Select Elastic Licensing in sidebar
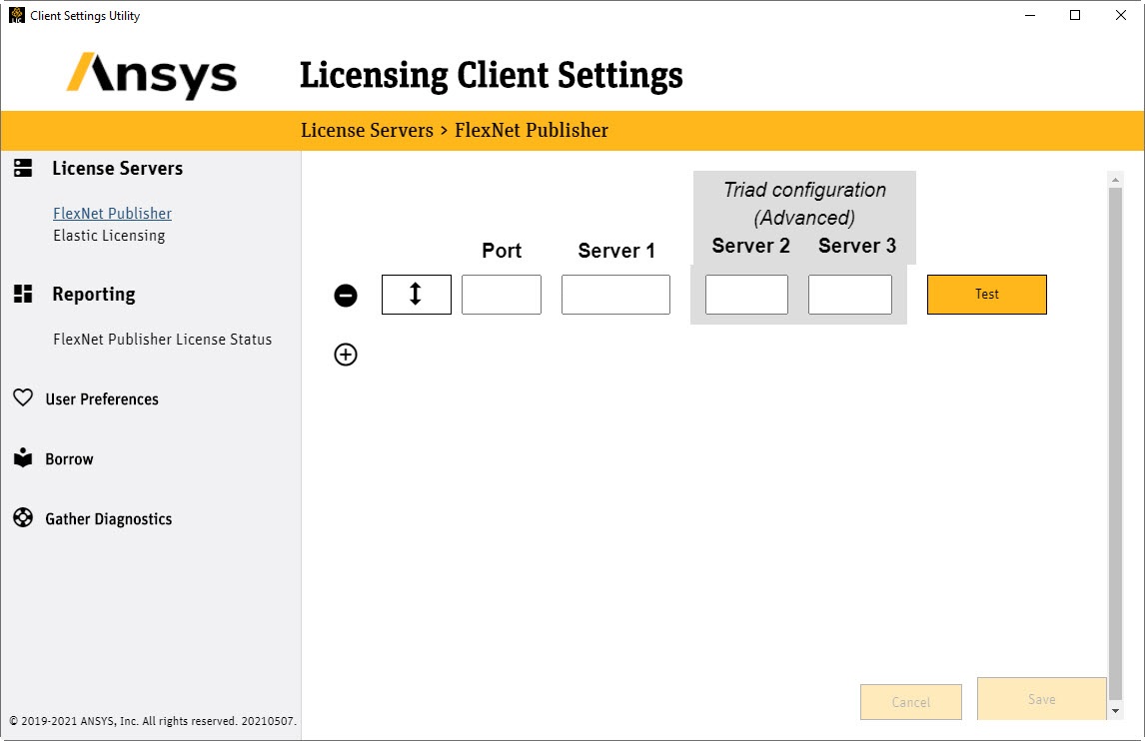Screen dimensions: 1145x741 (109, 236)
